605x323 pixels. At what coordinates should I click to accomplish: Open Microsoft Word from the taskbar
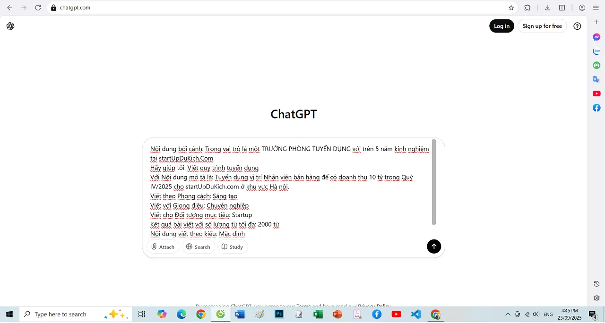coord(240,314)
